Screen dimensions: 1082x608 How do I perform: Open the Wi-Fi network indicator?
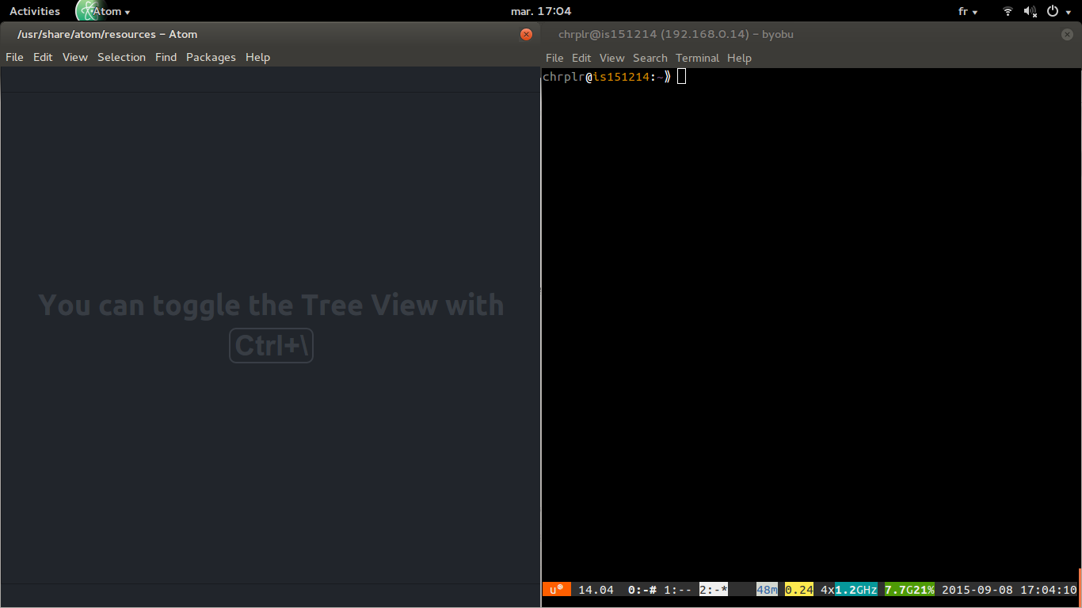(1008, 11)
